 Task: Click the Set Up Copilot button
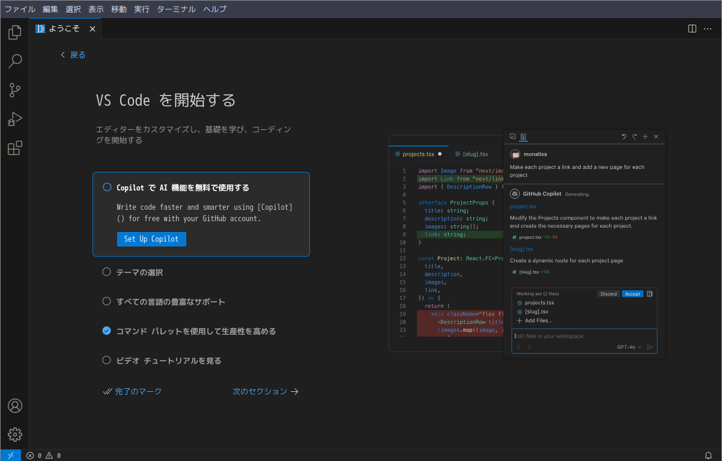[x=151, y=239]
